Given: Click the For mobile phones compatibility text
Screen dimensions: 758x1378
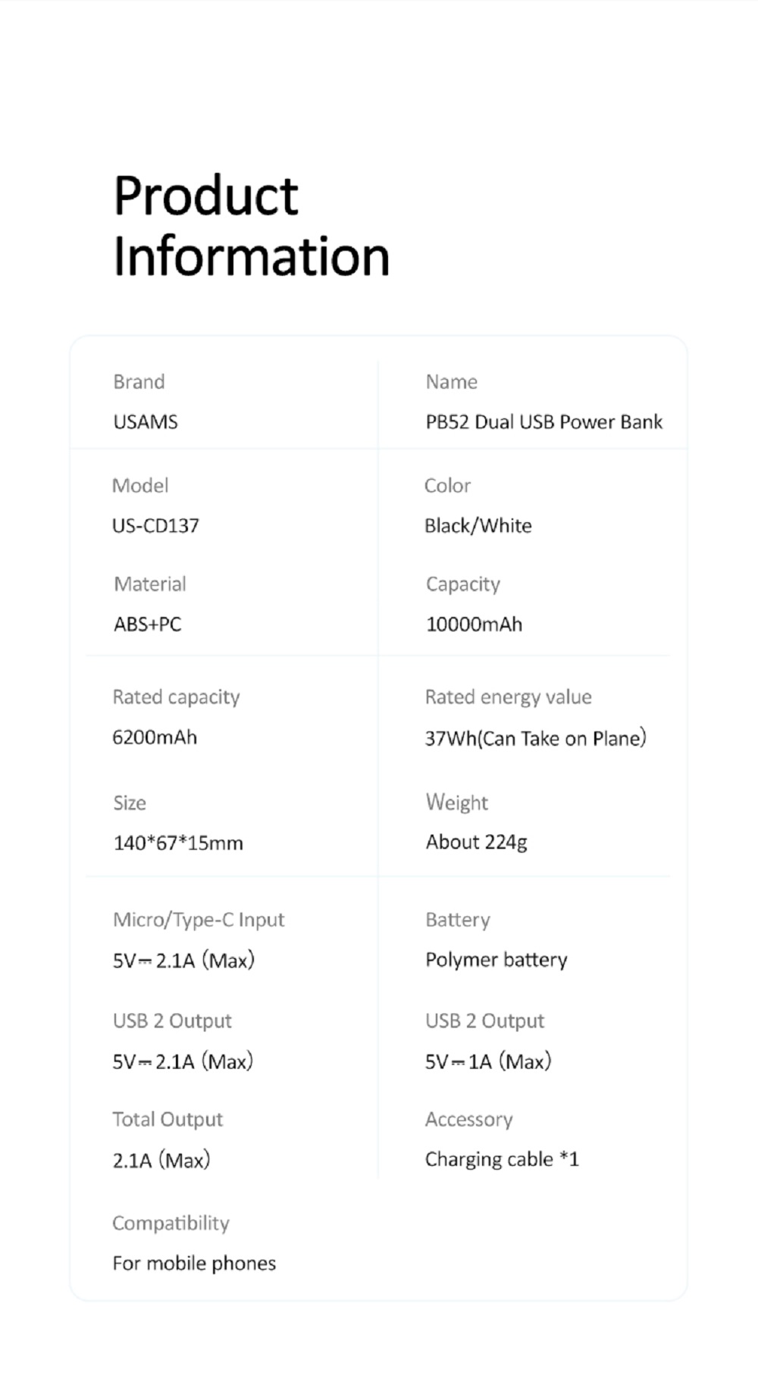Looking at the screenshot, I should tap(194, 1264).
